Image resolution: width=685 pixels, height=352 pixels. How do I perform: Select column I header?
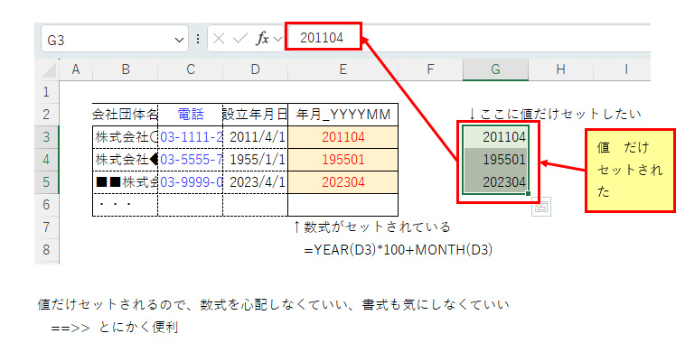point(622,69)
